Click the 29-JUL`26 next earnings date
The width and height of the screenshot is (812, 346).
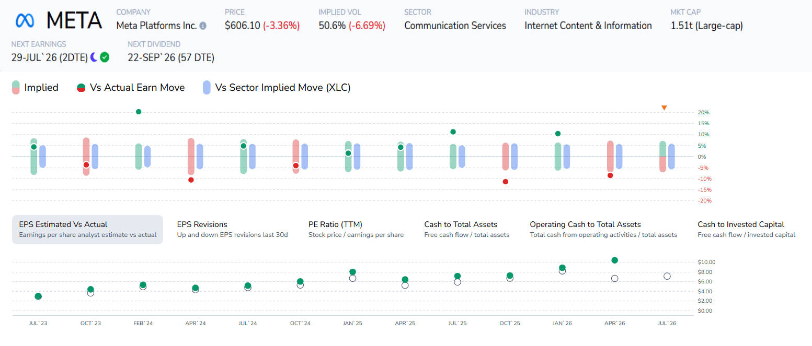(x=50, y=57)
